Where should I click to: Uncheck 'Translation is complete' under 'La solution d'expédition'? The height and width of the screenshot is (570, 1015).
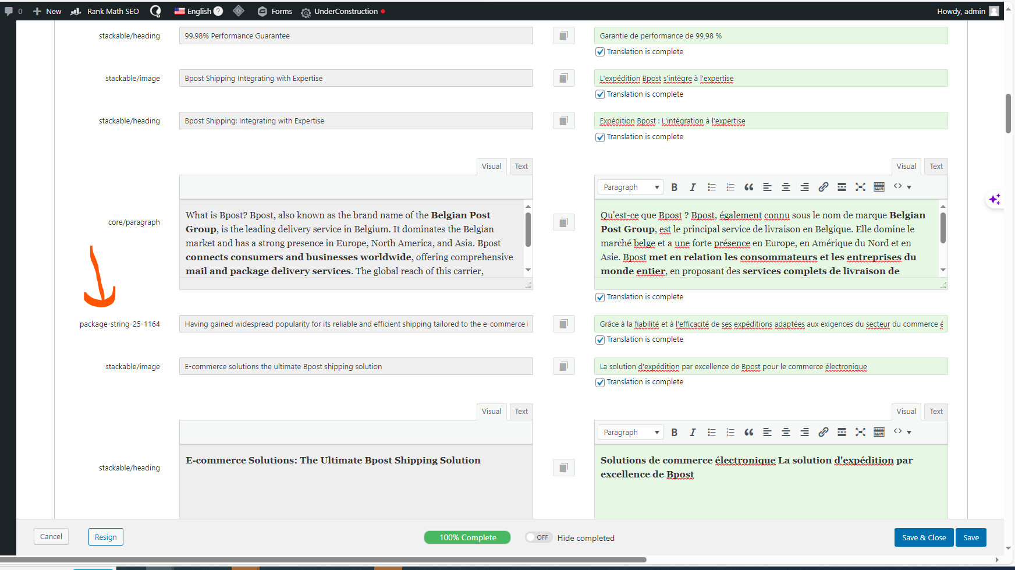(600, 383)
